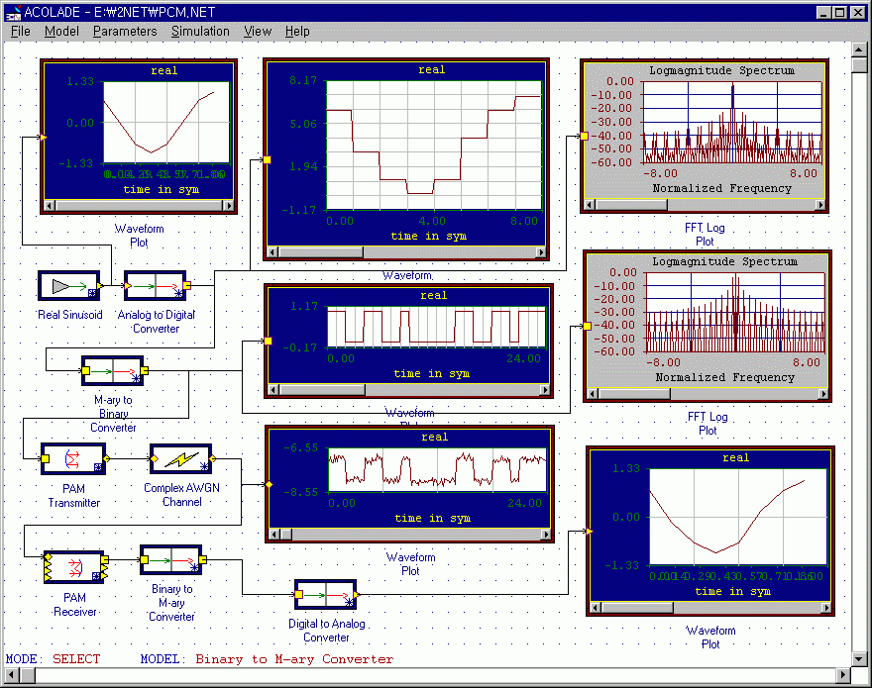Select the lower Logmagnitude Spectrum FFT plot

pos(708,326)
